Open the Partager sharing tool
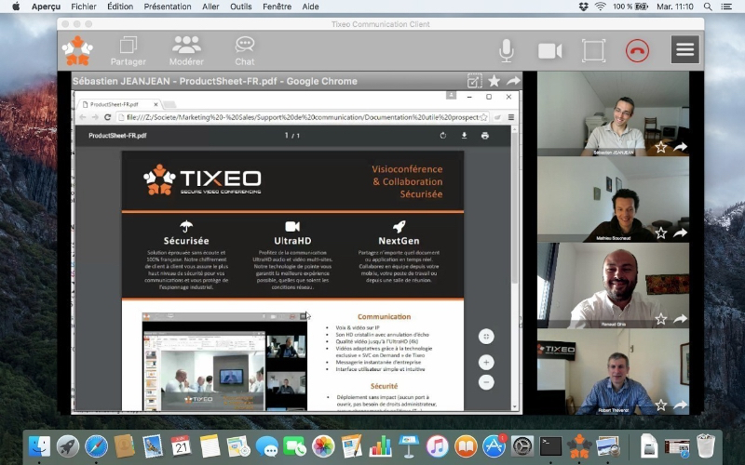Viewport: 745px width, 465px height. [129, 51]
